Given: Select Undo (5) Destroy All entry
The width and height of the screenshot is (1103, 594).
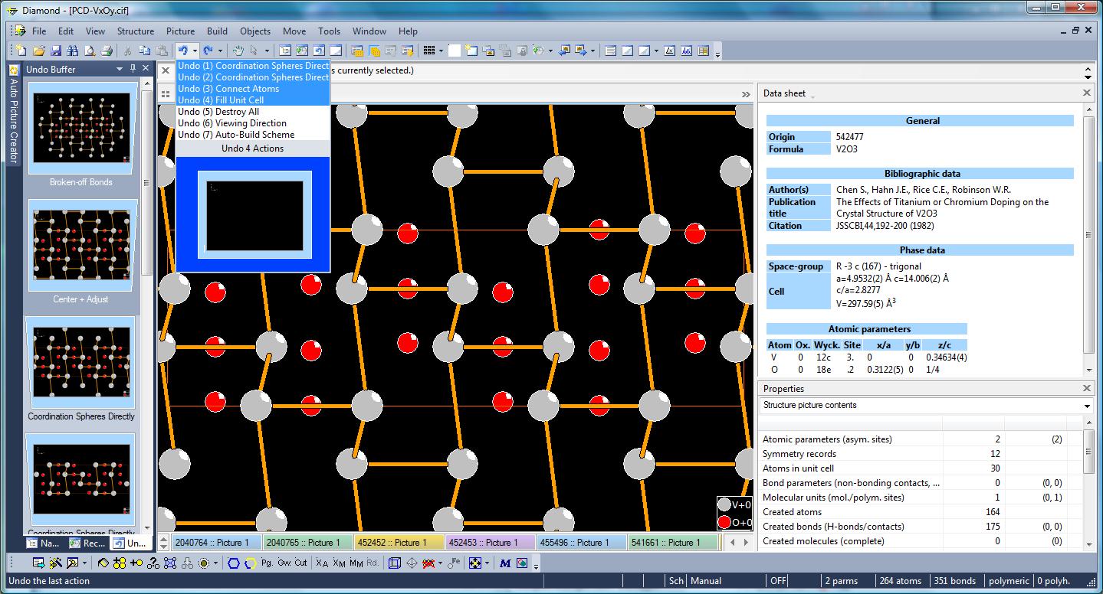Looking at the screenshot, I should pos(218,112).
